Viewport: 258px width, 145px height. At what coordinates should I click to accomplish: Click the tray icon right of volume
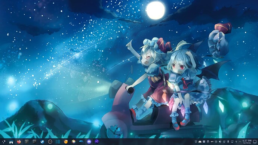click(x=224, y=142)
